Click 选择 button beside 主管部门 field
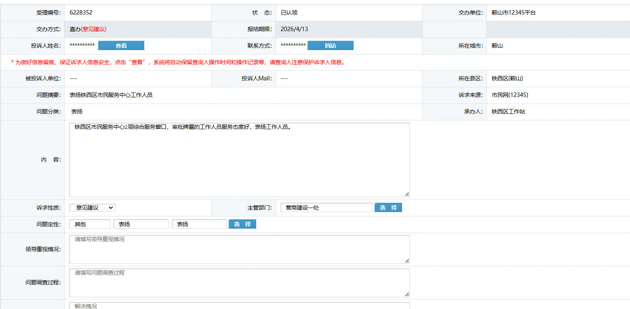630x309 pixels. (388, 208)
